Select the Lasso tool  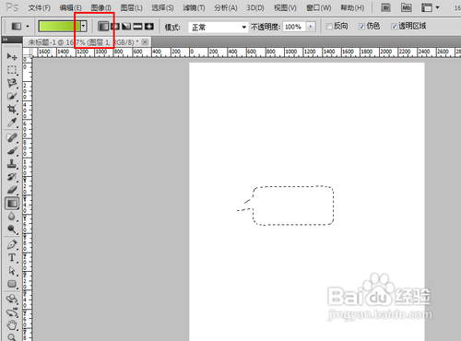pyautogui.click(x=12, y=83)
